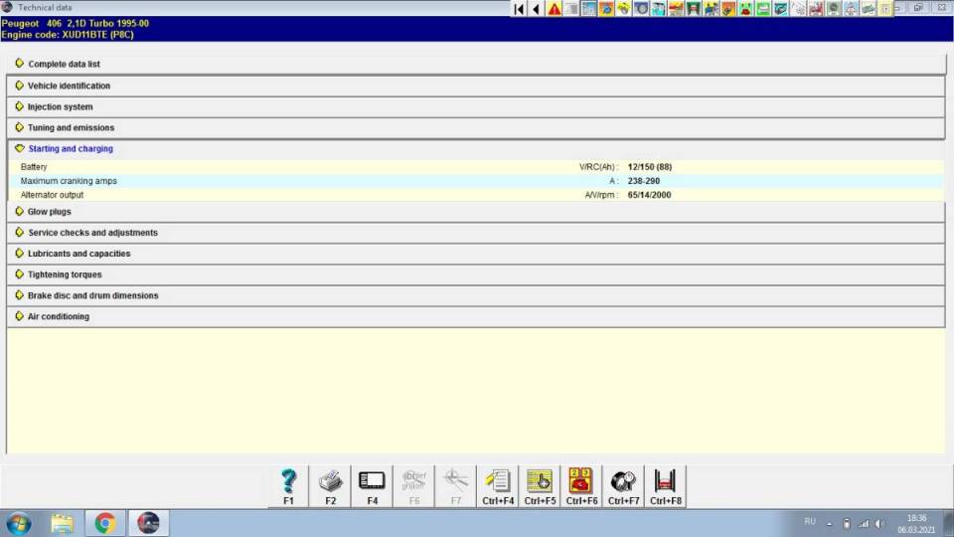Collapse the Starting and charging section

click(x=70, y=149)
